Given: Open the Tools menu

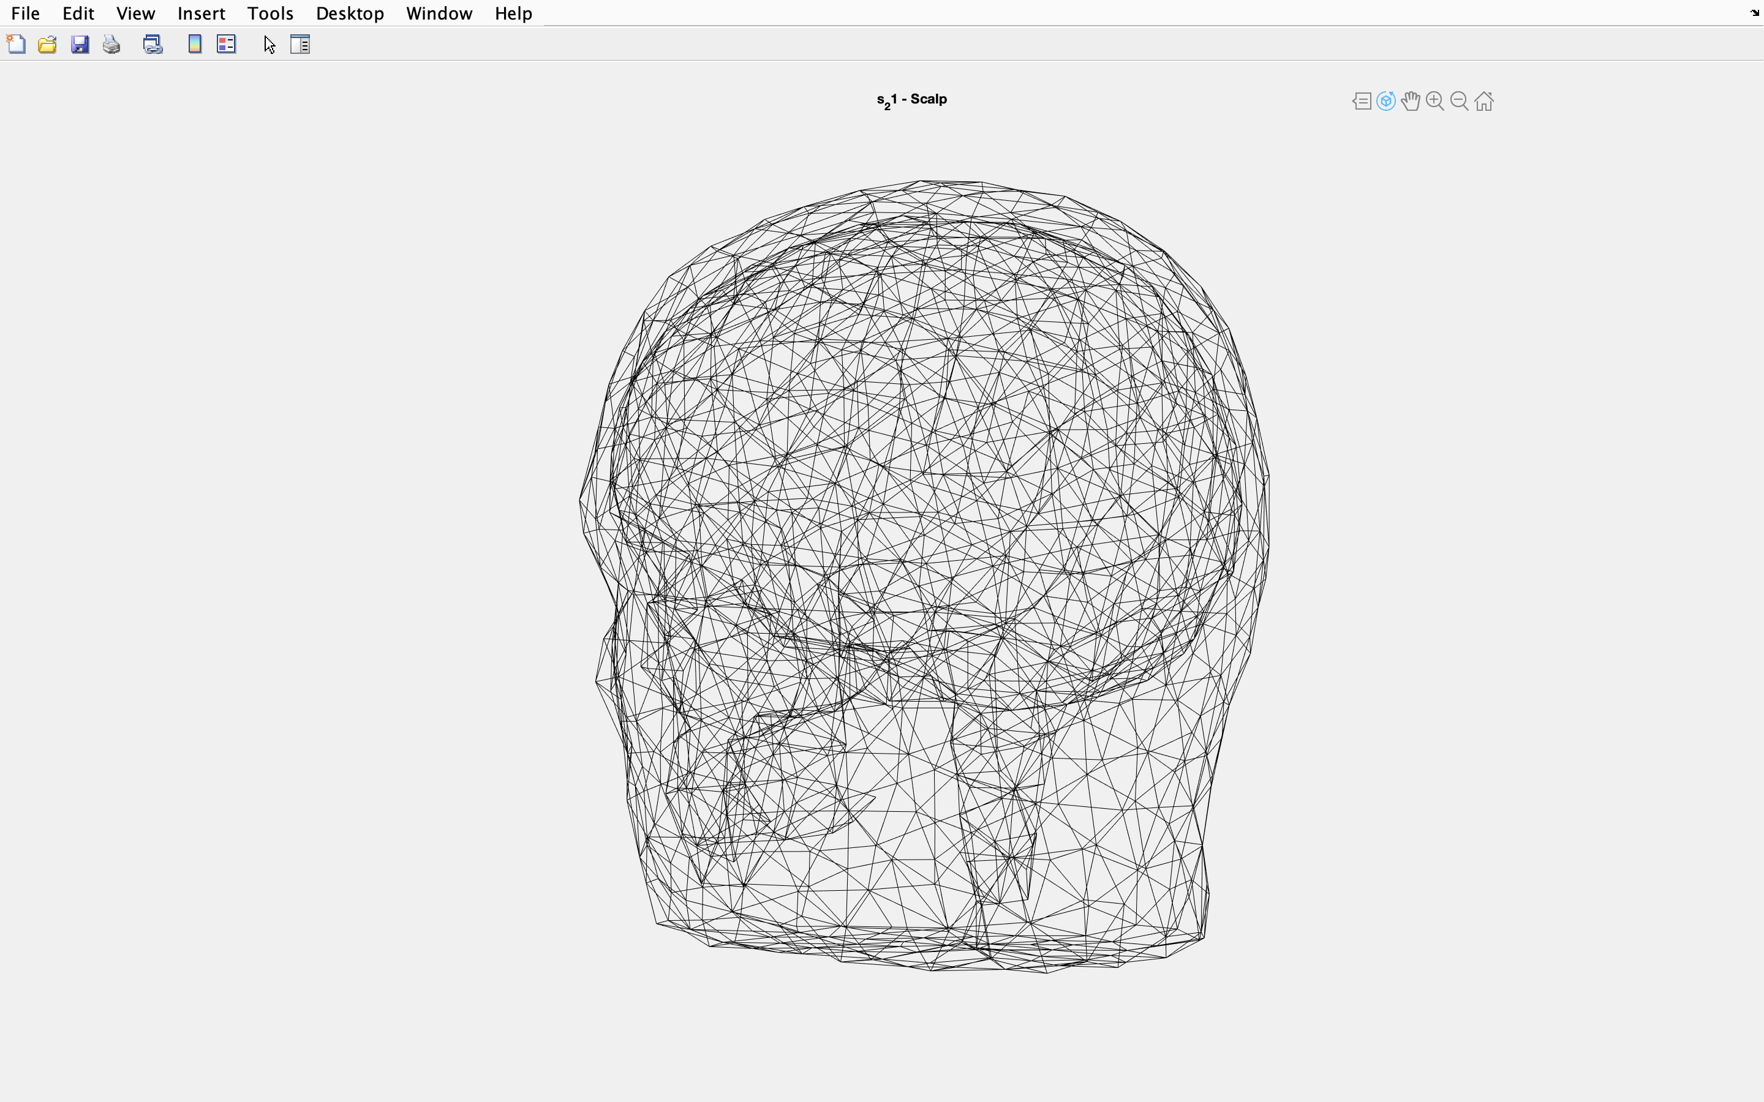Looking at the screenshot, I should click(269, 13).
